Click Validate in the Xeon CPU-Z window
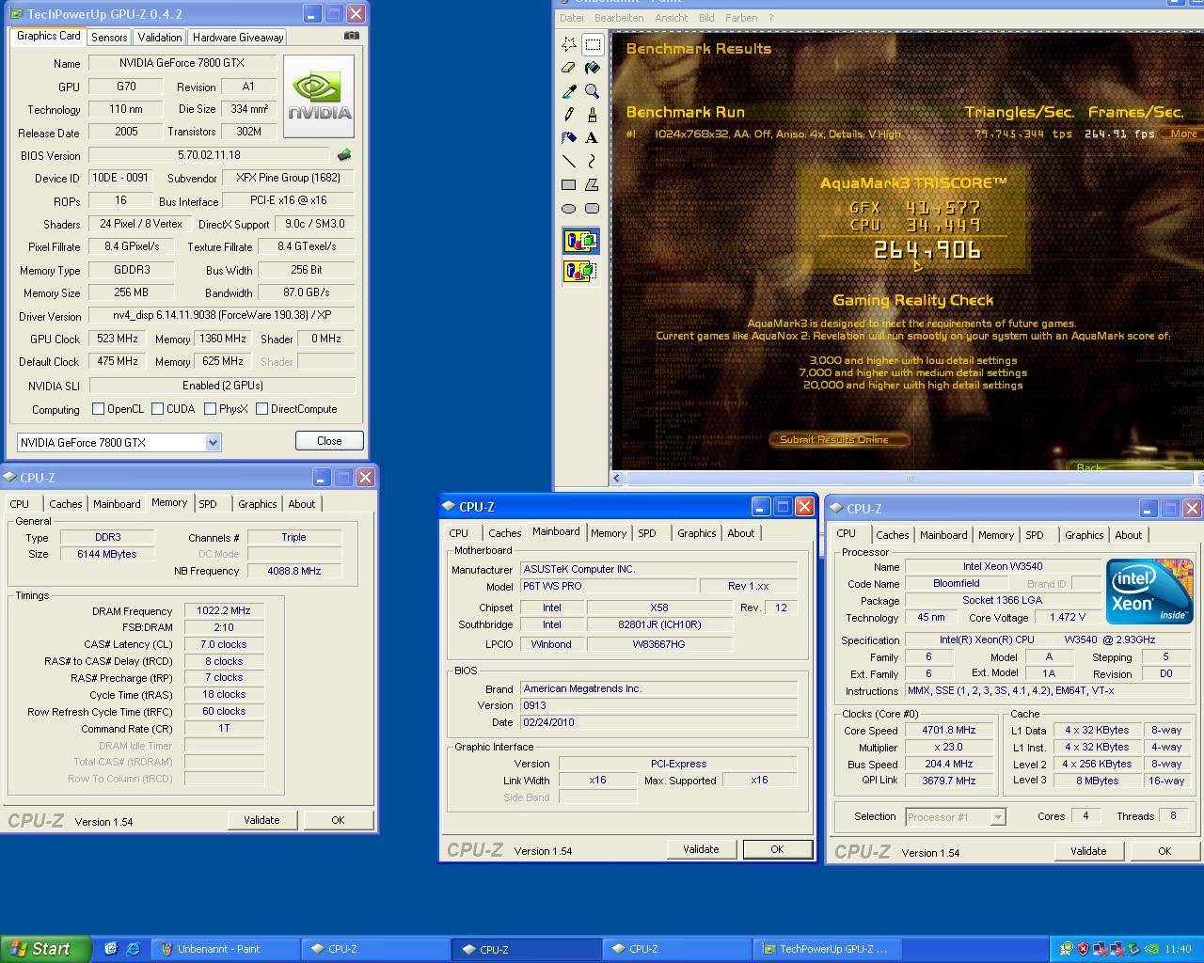 pos(1088,851)
